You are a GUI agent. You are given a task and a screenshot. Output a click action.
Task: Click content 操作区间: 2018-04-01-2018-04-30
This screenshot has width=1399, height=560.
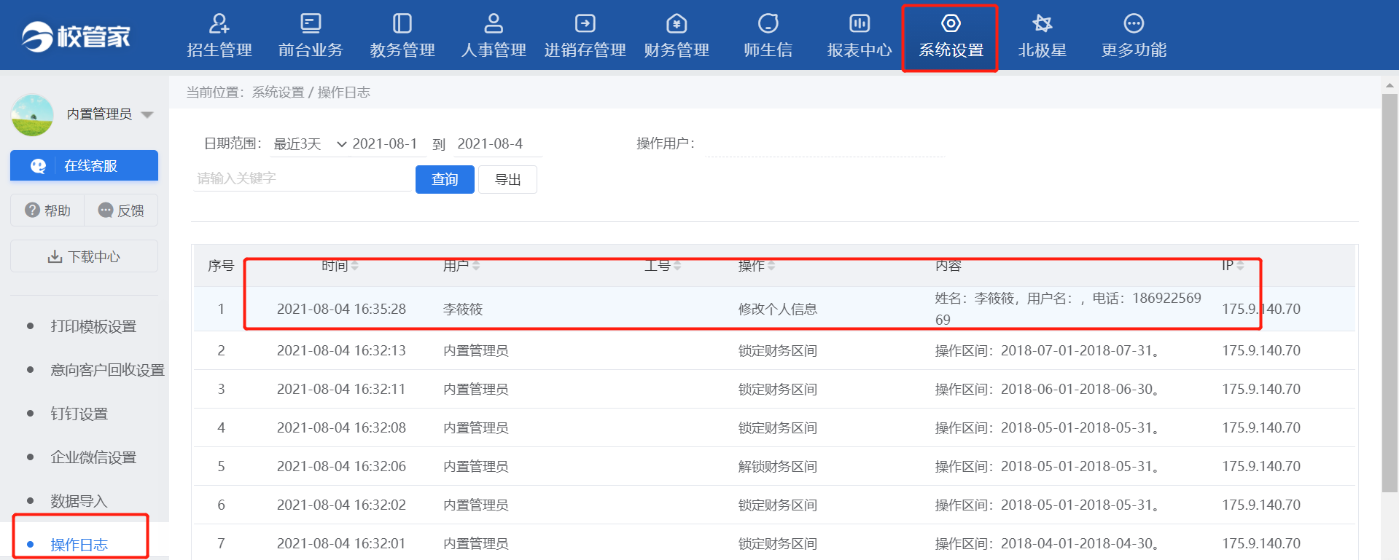pos(1048,543)
